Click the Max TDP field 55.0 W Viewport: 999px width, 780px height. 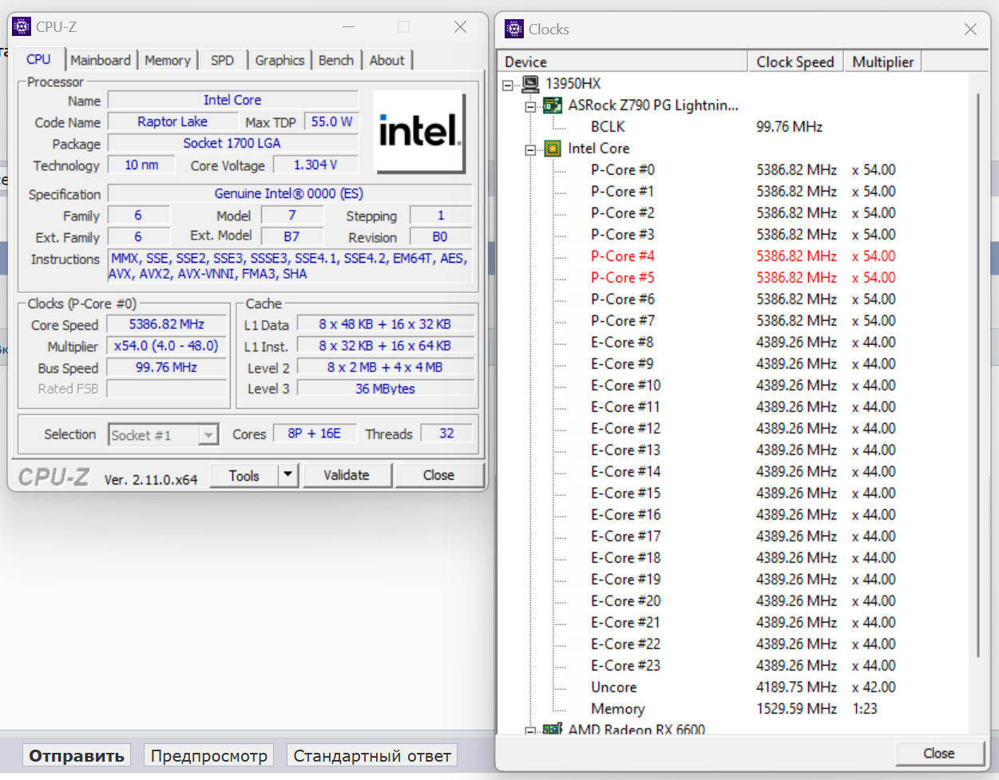331,122
